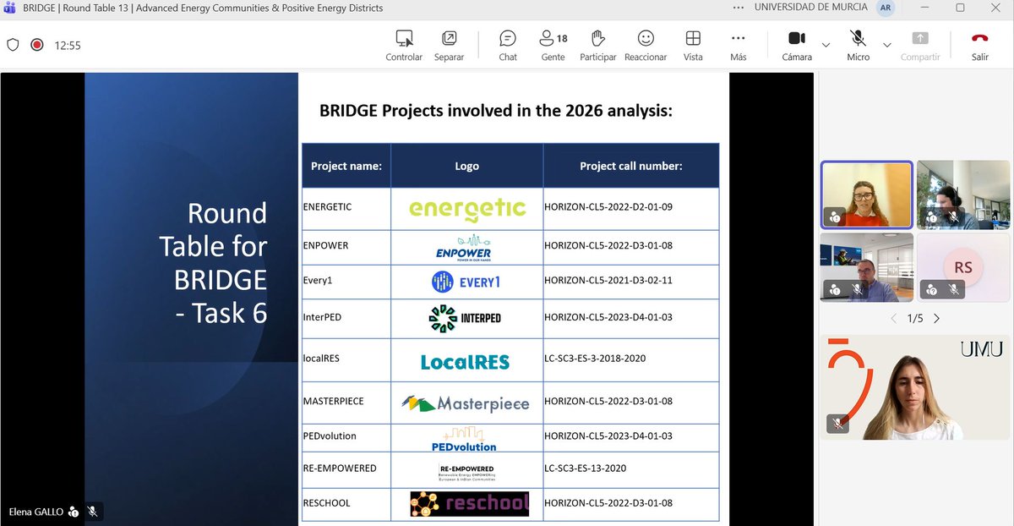Click Separar to pop out window
Screen dimensions: 1014x526
[449, 46]
